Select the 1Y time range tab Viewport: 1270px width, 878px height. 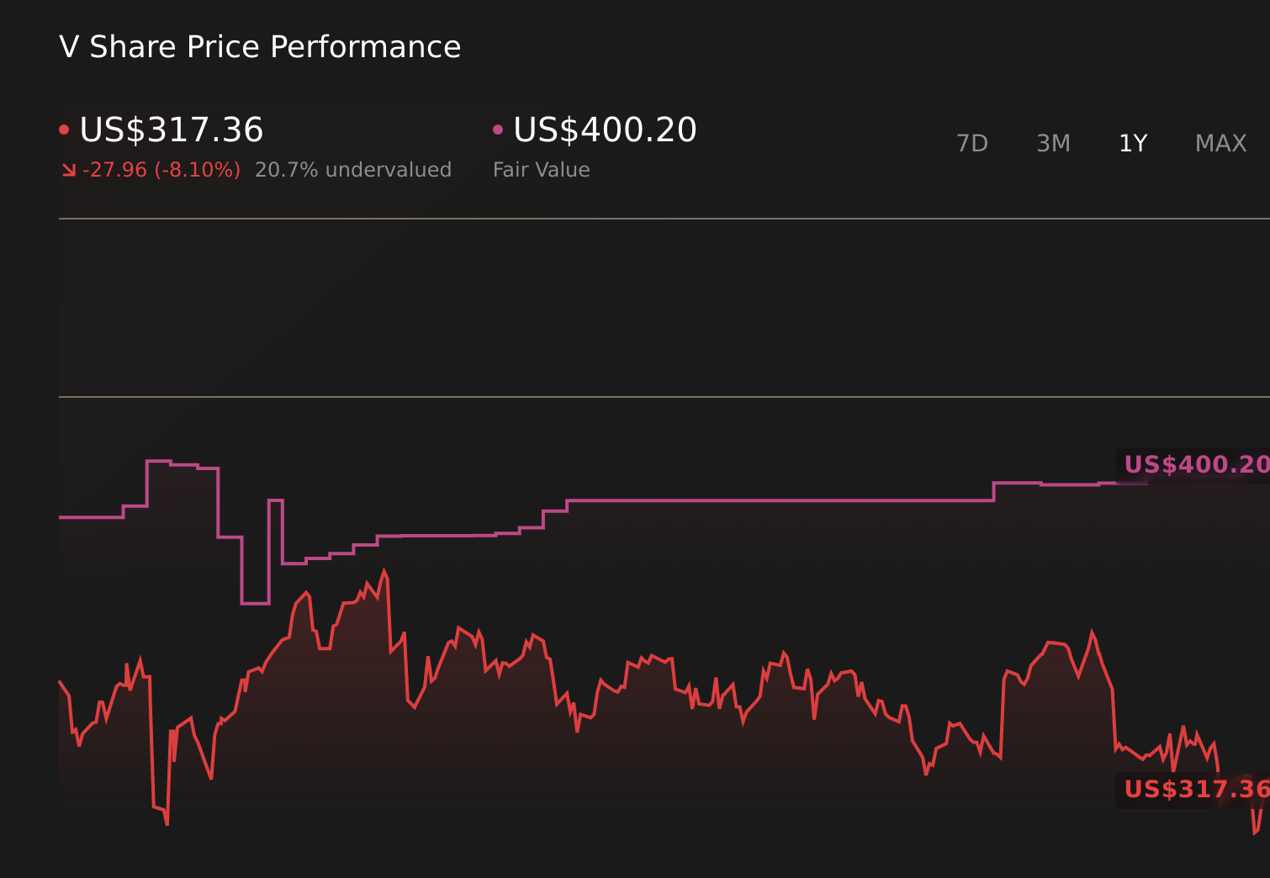1133,144
